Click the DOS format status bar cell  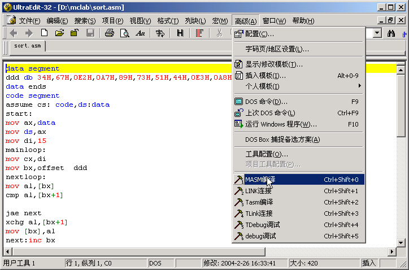coord(161,263)
